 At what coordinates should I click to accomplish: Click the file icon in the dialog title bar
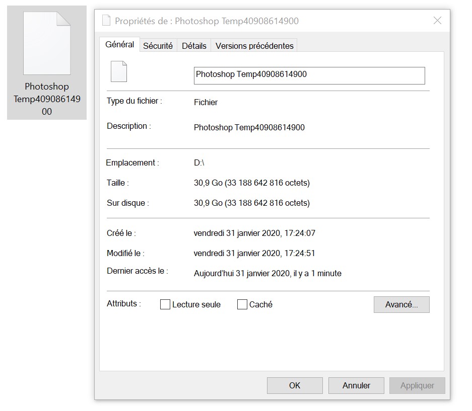tap(106, 21)
